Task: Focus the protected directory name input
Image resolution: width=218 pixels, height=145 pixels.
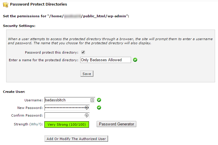Action: click(105, 60)
